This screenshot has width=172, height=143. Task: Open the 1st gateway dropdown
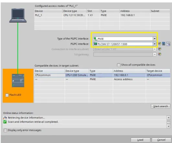coord(155,54)
